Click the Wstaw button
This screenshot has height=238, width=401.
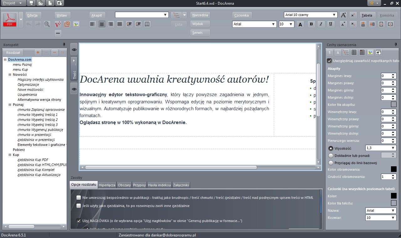click(63, 15)
